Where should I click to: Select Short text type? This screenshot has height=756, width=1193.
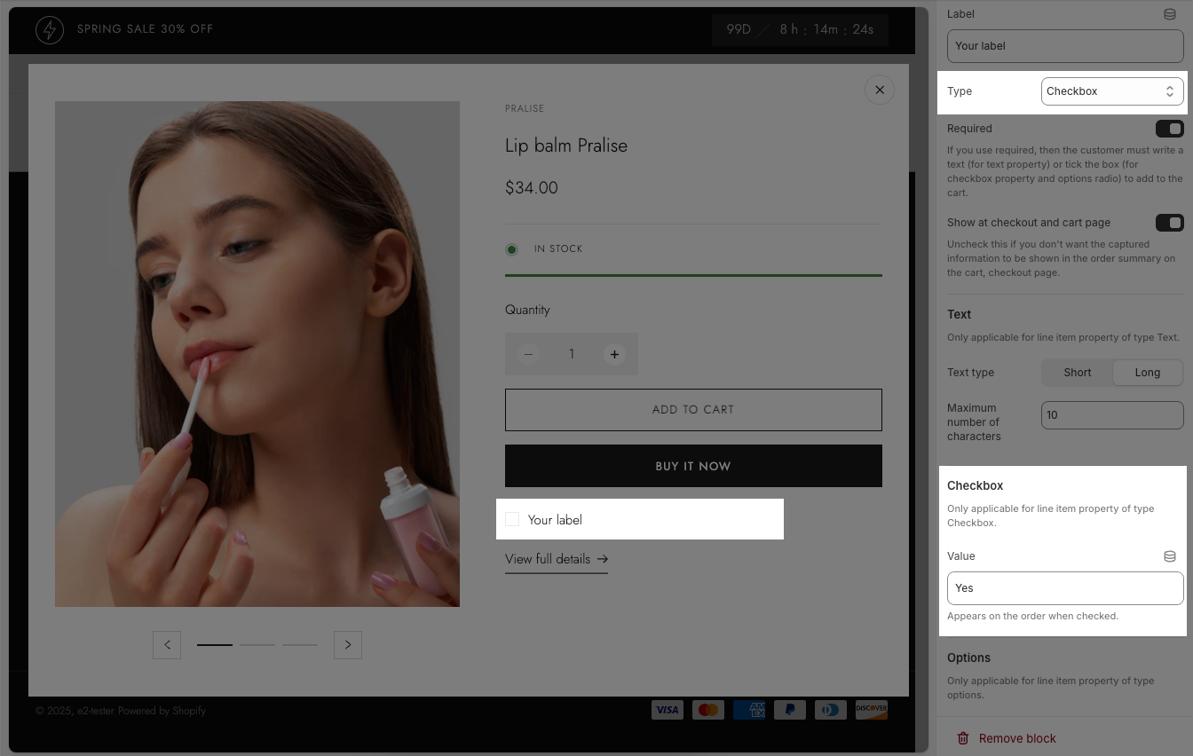coord(1077,373)
